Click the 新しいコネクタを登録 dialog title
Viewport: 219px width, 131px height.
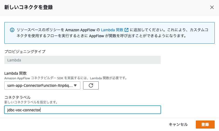[28, 7]
